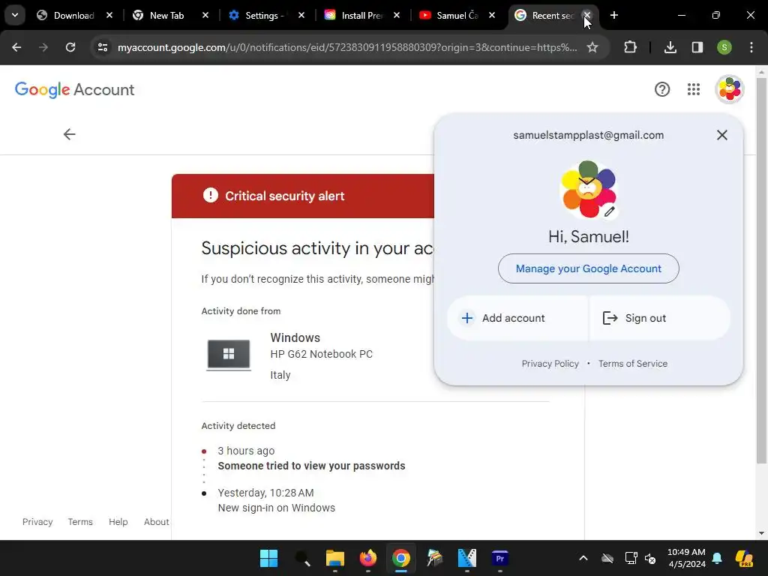Viewport: 768px width, 576px height.
Task: Switch to the New Tab tab
Action: pyautogui.click(x=166, y=15)
